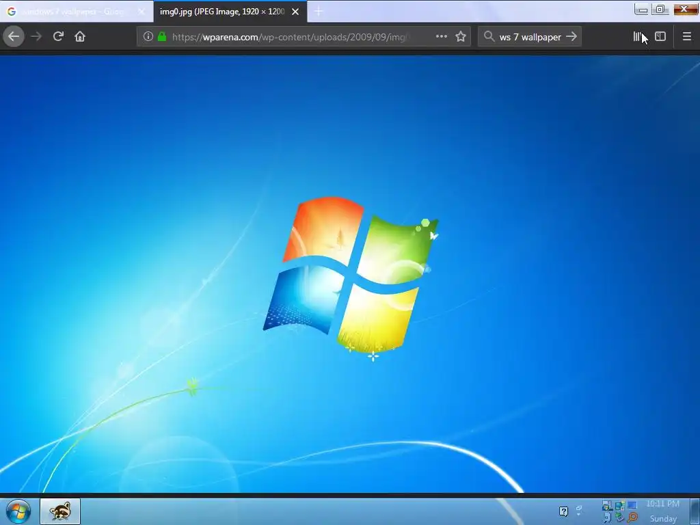Bookmark this page with the star
Viewport: 700px width, 525px height.
[x=461, y=37]
